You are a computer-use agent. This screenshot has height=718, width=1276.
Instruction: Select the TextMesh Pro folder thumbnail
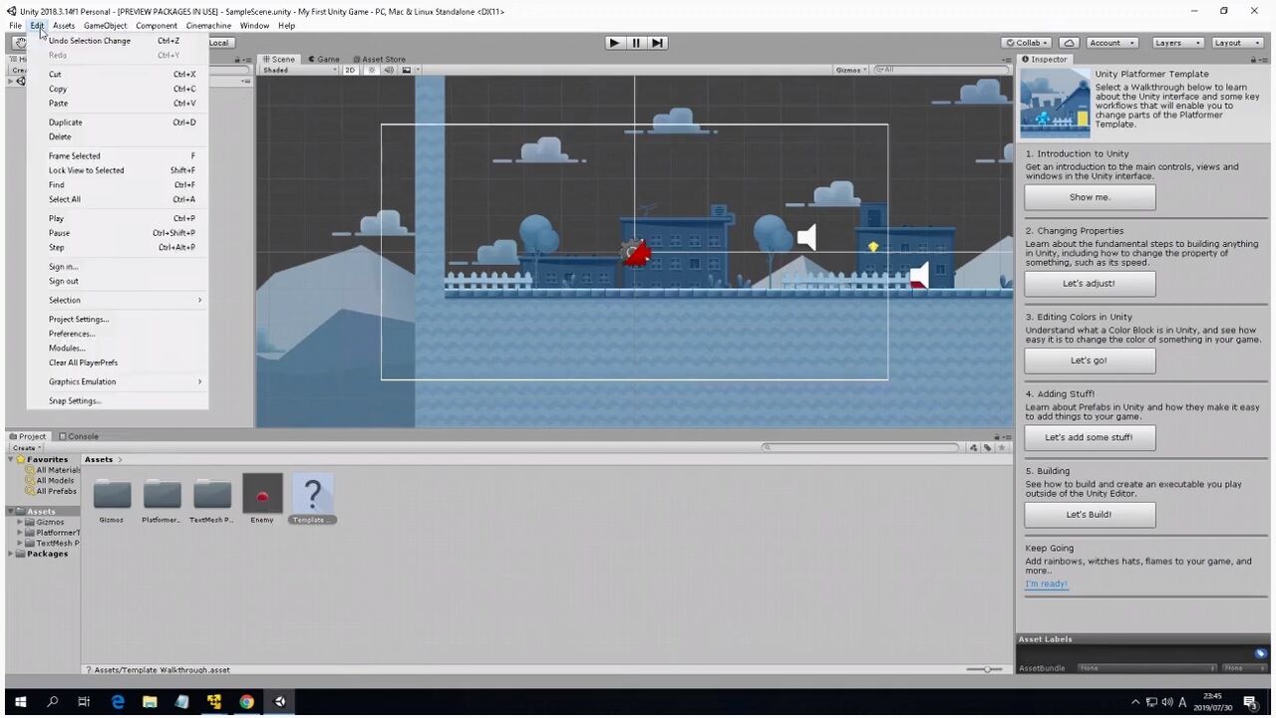coord(211,495)
